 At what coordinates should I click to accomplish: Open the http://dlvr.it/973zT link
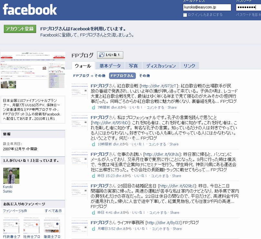click(x=158, y=86)
